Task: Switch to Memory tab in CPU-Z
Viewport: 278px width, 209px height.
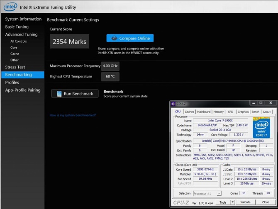Action: tap(218, 112)
